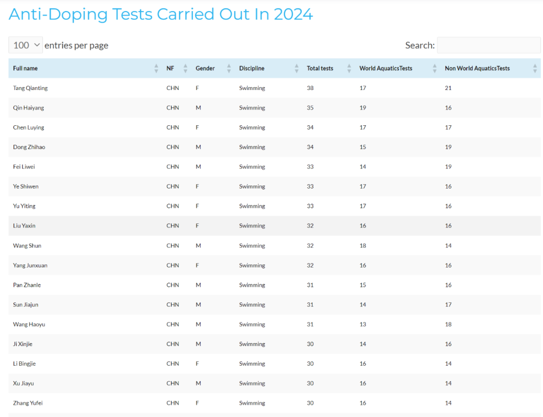
Task: Click the Anti-Doping Tests page title
Action: pyautogui.click(x=161, y=15)
